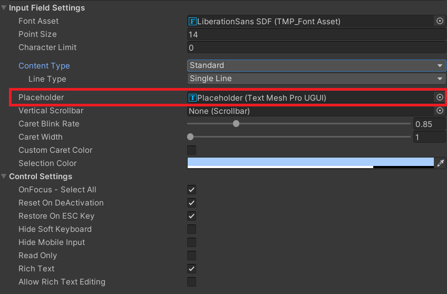Click the Content Type label
This screenshot has width=447, height=294.
pos(44,66)
